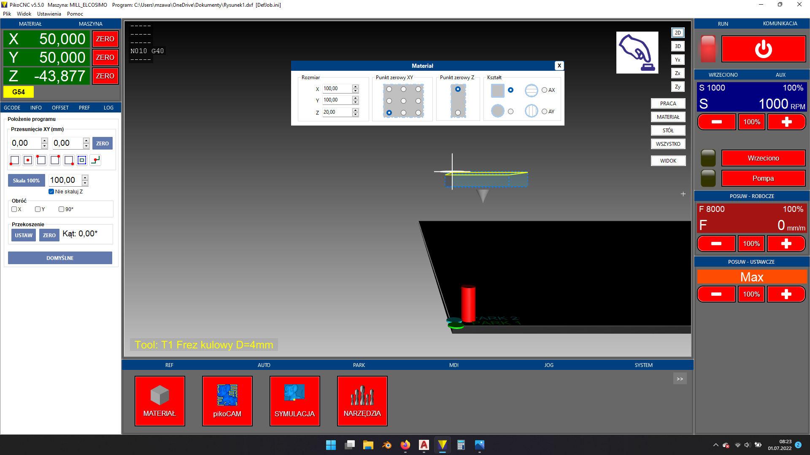This screenshot has height=455, width=810.
Task: Switch to the OFFSET tab
Action: click(60, 108)
